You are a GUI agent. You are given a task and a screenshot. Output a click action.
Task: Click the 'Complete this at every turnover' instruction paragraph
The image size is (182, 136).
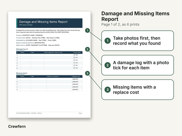click(48, 31)
